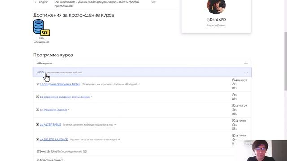Click the participants icon of lesson 2.3

[x=233, y=114]
